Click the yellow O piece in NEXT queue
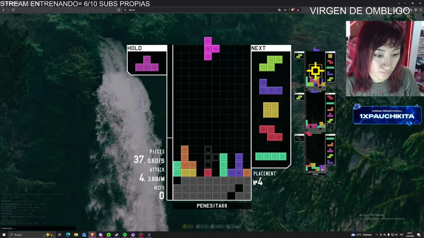This screenshot has width=424, height=238. pos(271,110)
